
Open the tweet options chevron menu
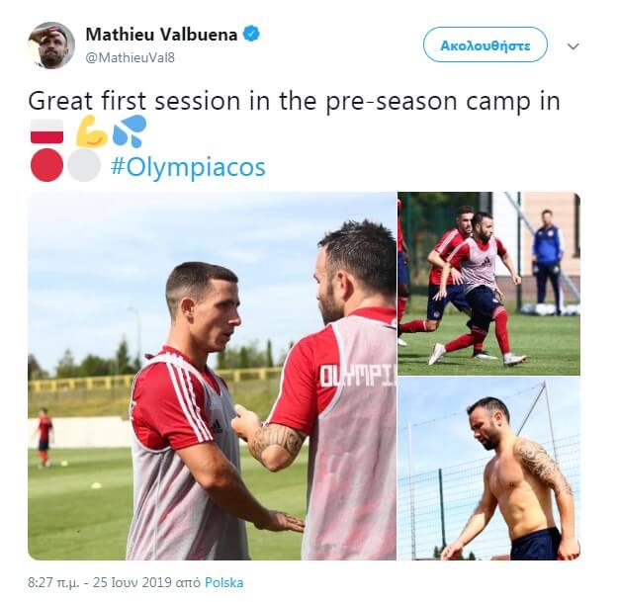[x=573, y=46]
